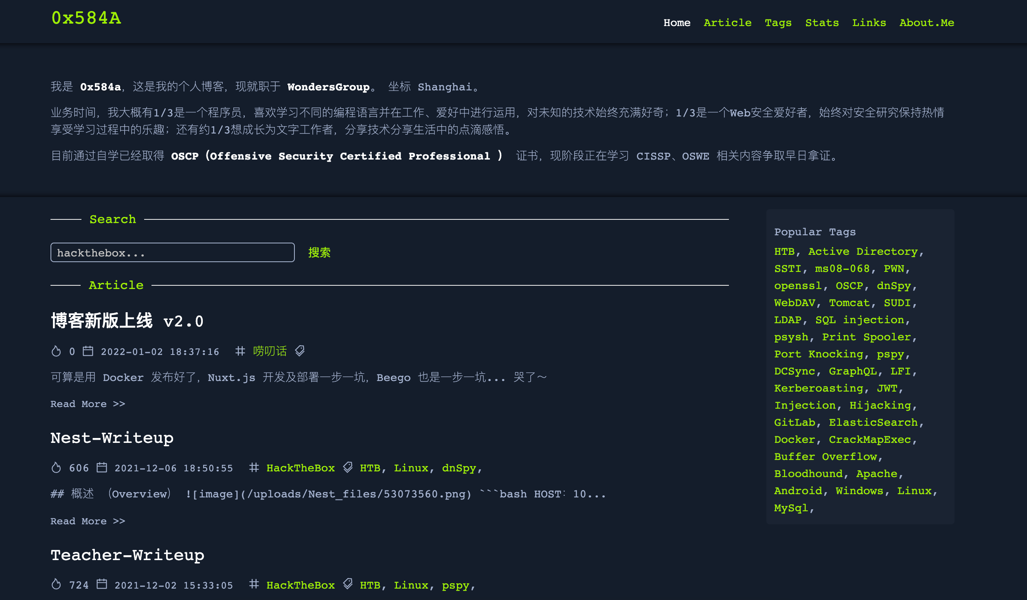Click the 0x584A site logo

[86, 18]
